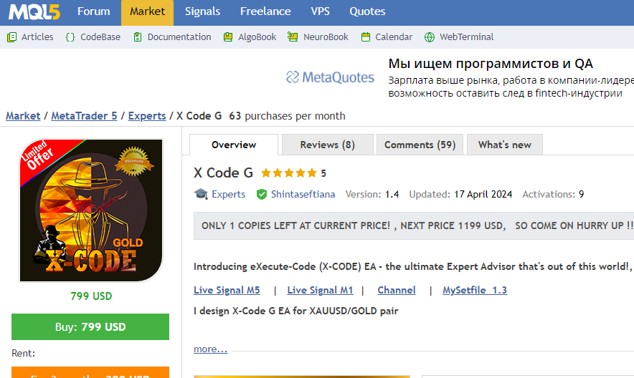Open AlgoBook link text
Screen dimensions: 634x378
tap(257, 37)
